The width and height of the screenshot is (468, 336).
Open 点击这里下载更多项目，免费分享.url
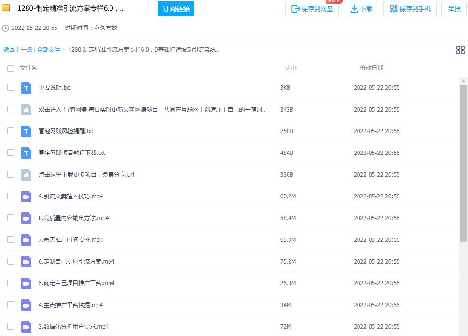click(x=86, y=175)
